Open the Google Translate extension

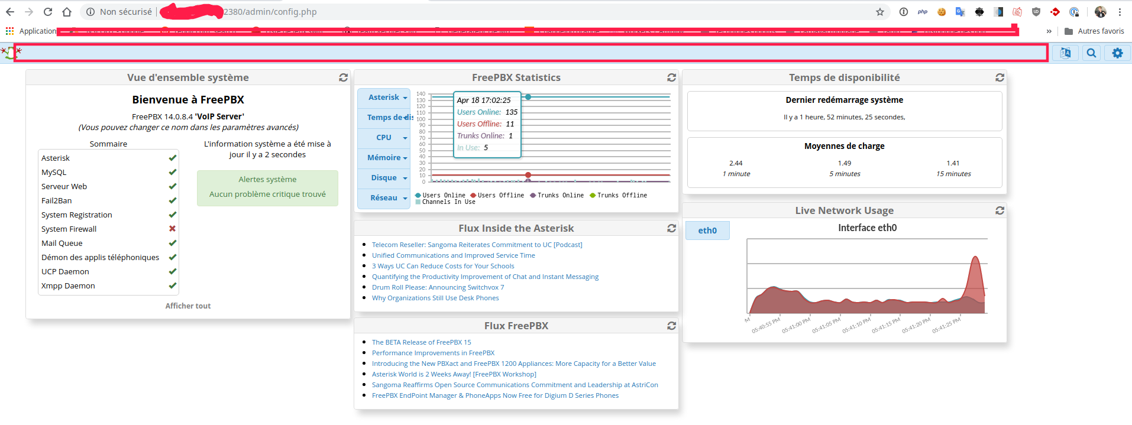[960, 12]
